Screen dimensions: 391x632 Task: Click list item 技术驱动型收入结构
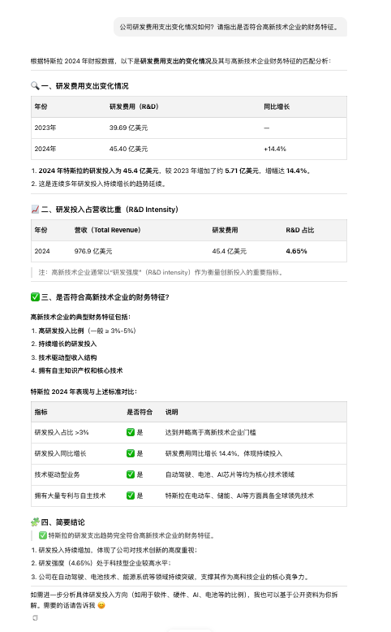(x=67, y=357)
